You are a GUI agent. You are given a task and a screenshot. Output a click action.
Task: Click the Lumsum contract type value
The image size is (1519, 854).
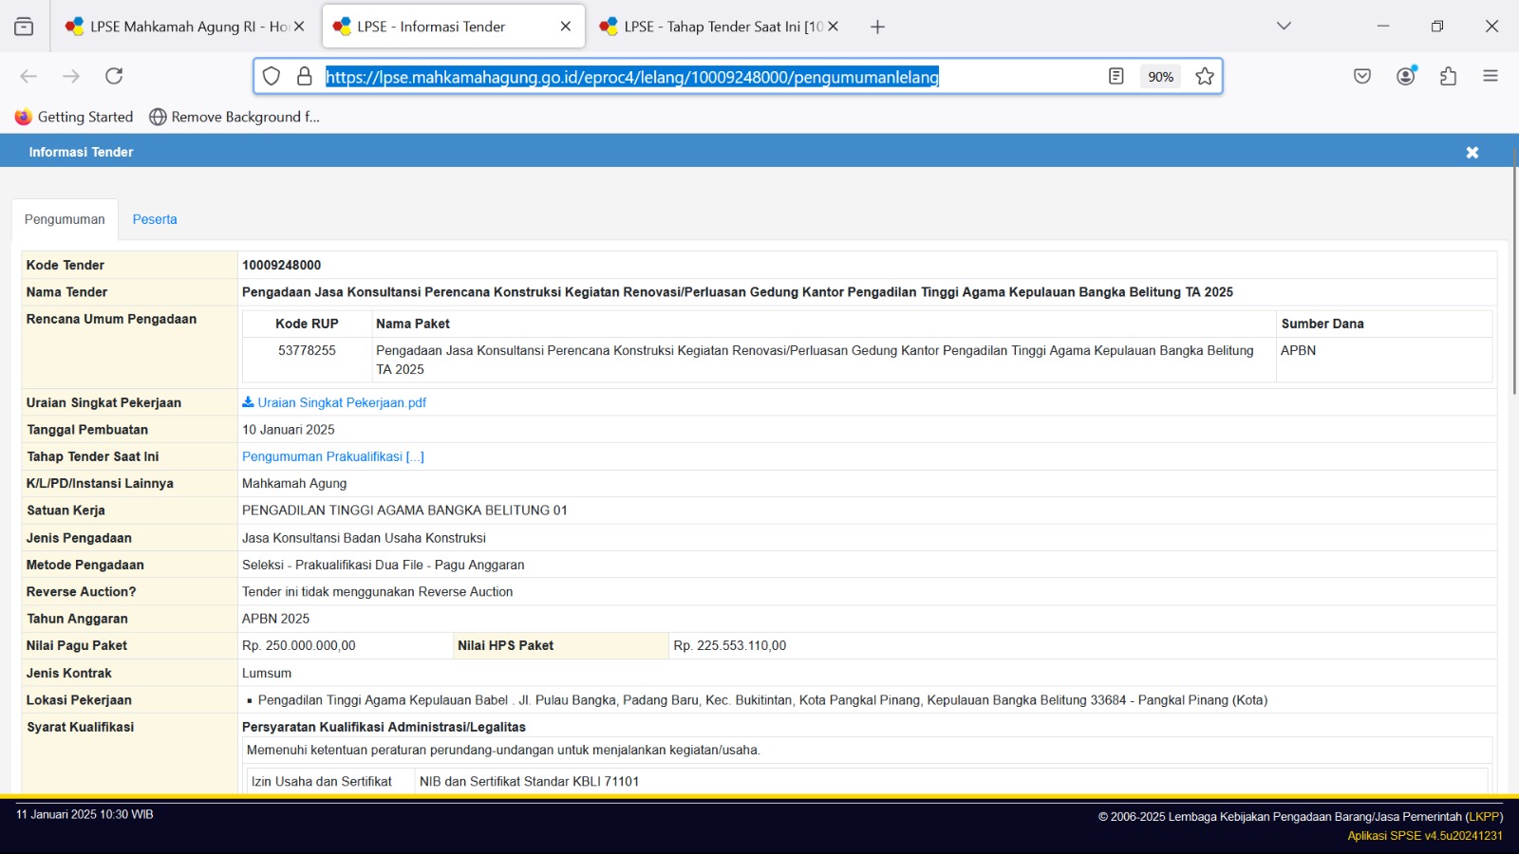267,673
